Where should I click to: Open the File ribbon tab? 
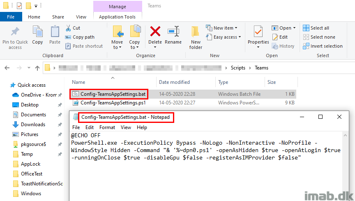(11, 17)
